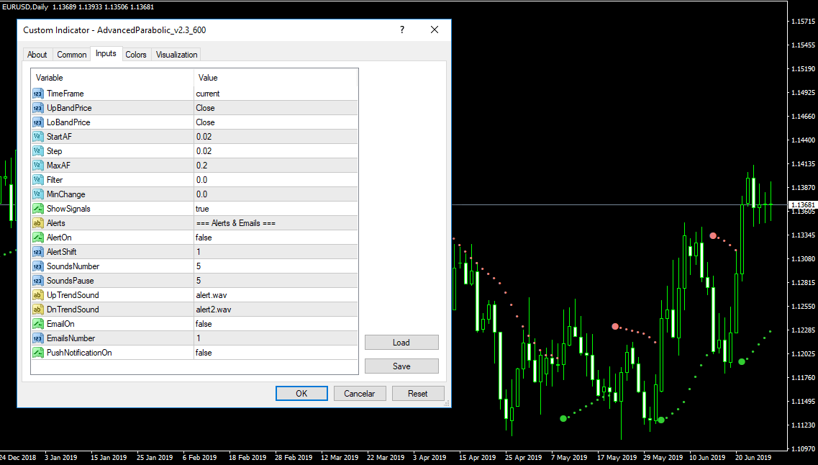This screenshot has width=818, height=465.
Task: Click the Filter row type icon
Action: tap(37, 180)
